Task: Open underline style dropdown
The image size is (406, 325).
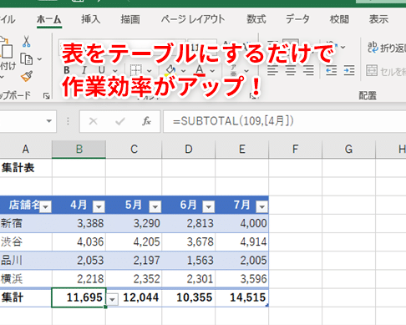Action: [115, 71]
